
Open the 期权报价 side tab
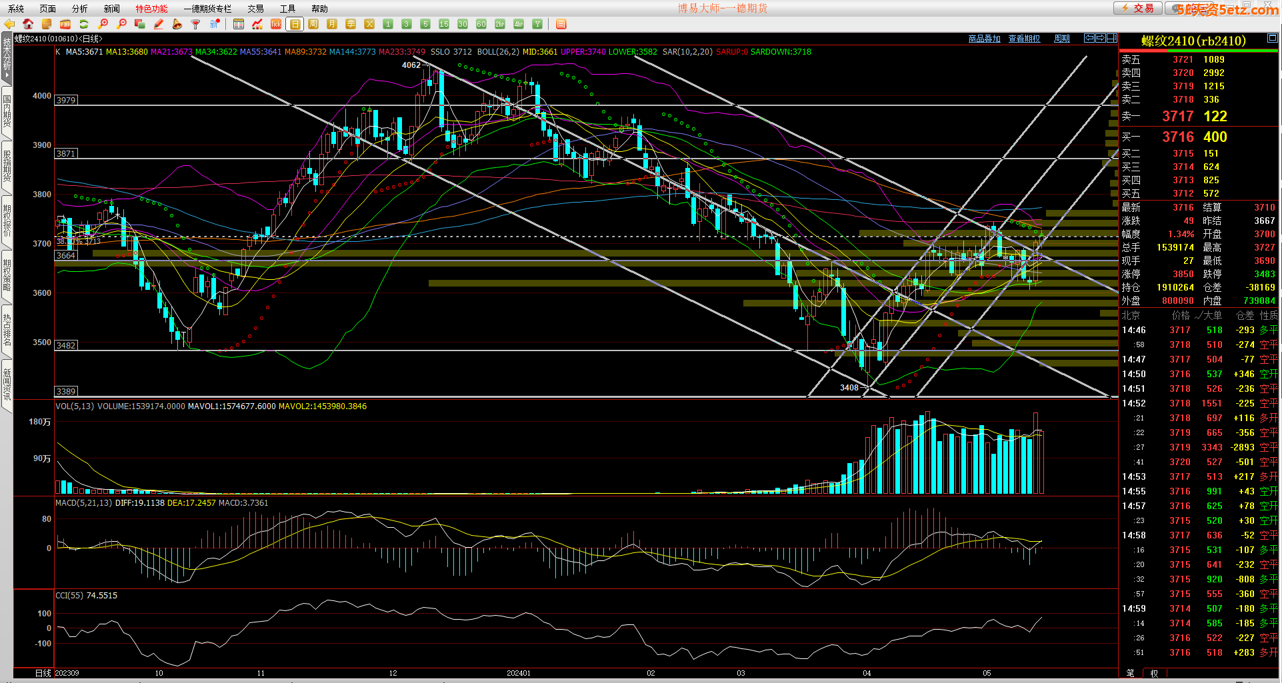tap(7, 221)
